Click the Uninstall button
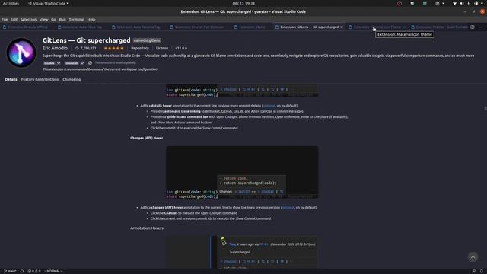This screenshot has height=274, width=487. click(x=72, y=63)
